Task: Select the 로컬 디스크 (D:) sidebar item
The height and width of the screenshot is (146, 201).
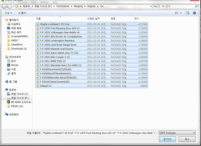Action: (17, 98)
